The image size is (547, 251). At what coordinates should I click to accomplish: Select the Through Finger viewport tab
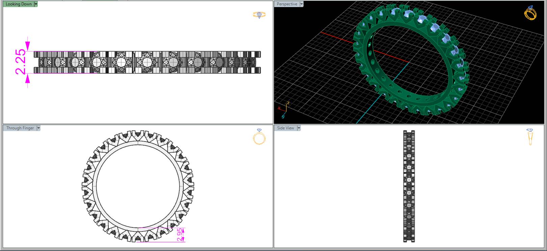[x=20, y=128]
